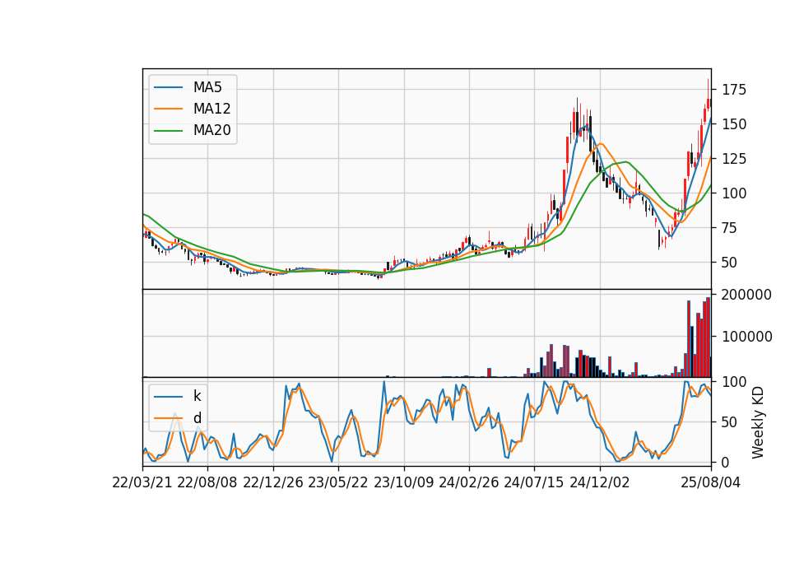
Task: Click the green MA20 legend line sample
Action: pos(168,130)
